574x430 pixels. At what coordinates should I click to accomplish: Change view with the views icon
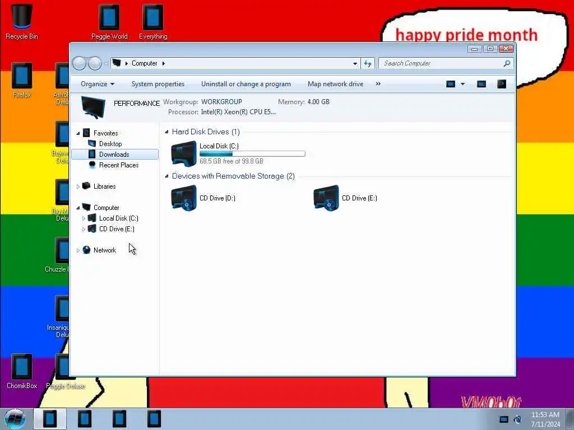pyautogui.click(x=451, y=84)
